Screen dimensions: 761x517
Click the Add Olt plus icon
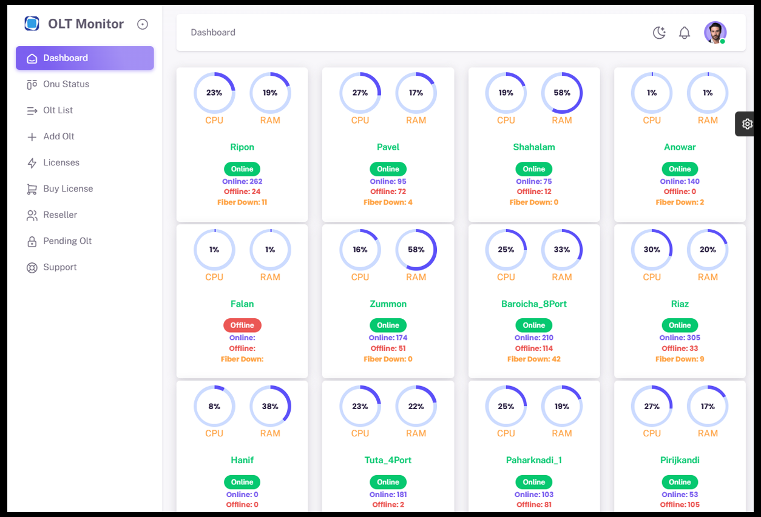pos(32,136)
